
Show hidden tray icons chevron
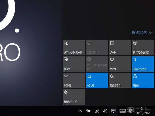[80, 111]
